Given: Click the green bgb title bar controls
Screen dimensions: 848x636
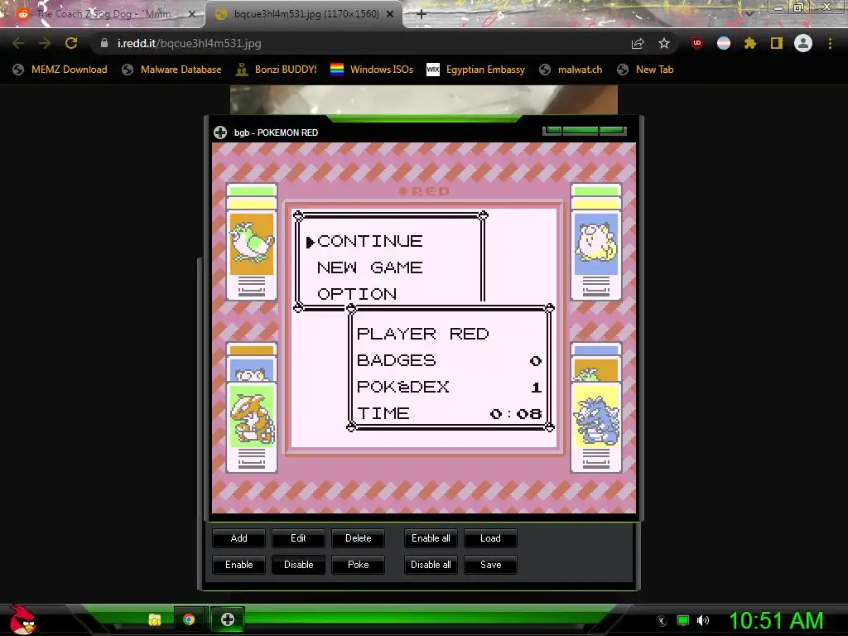Looking at the screenshot, I should pyautogui.click(x=585, y=130).
